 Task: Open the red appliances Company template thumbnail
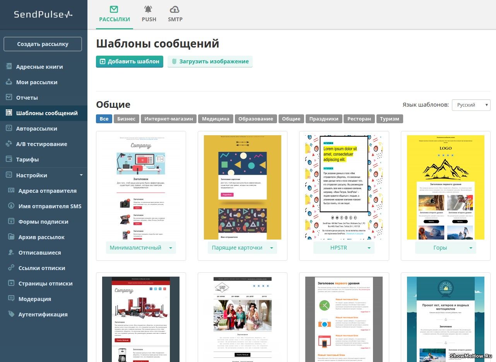(x=141, y=319)
